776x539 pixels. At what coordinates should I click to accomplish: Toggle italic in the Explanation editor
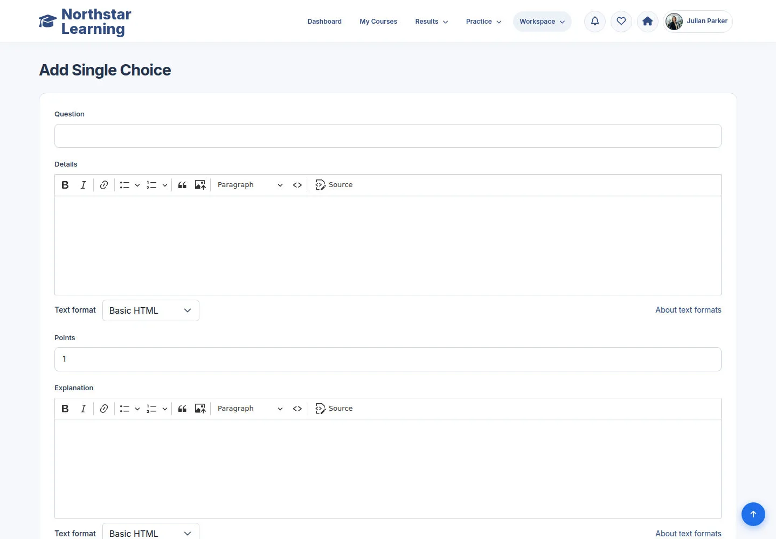[x=83, y=409]
